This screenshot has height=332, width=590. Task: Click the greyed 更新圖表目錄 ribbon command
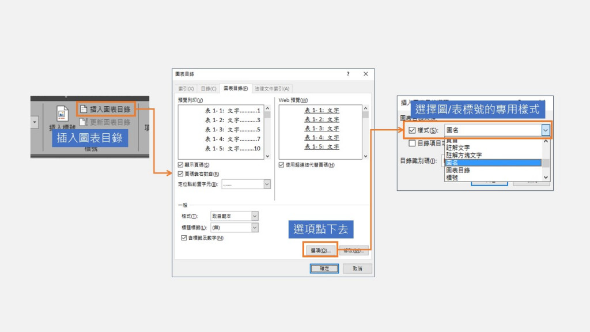click(105, 122)
